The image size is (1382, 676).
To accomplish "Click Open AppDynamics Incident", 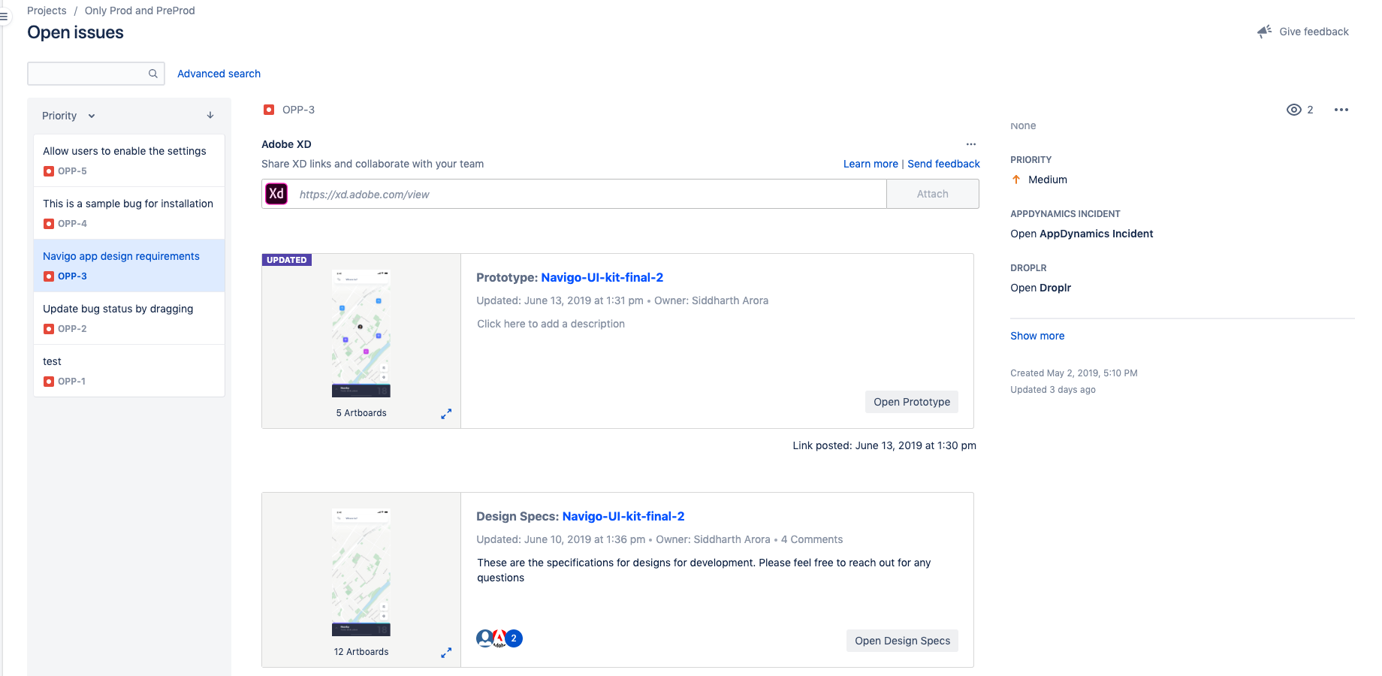I will (1082, 234).
